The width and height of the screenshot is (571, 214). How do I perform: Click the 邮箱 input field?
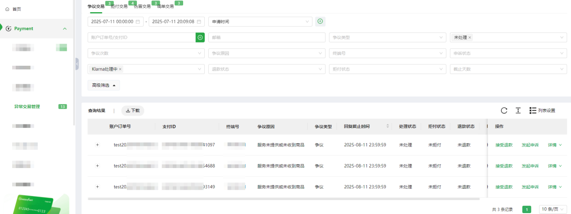(x=267, y=37)
